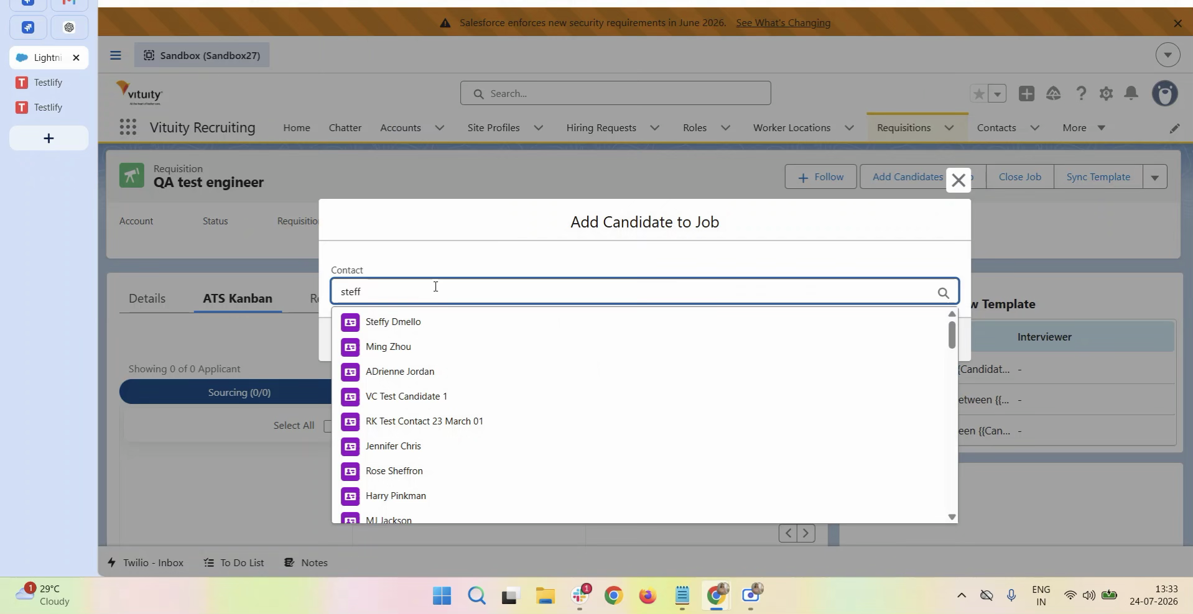
Task: Open the user profile avatar
Action: [x=1165, y=94]
